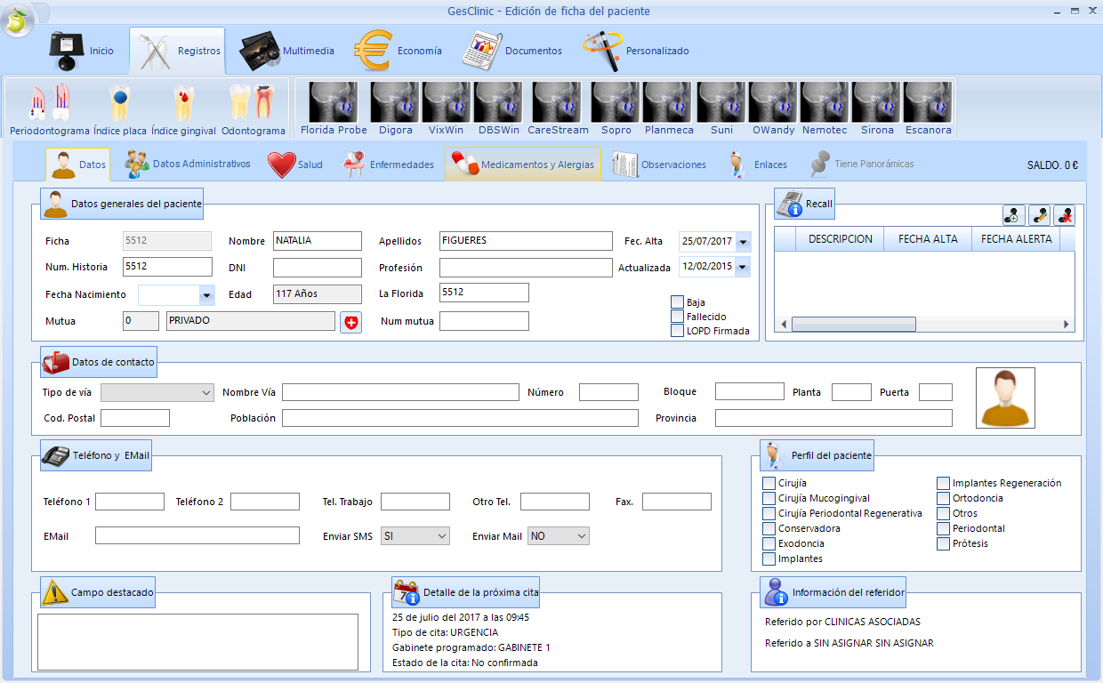Open the Odontograma tool
This screenshot has height=683, width=1103.
254,109
